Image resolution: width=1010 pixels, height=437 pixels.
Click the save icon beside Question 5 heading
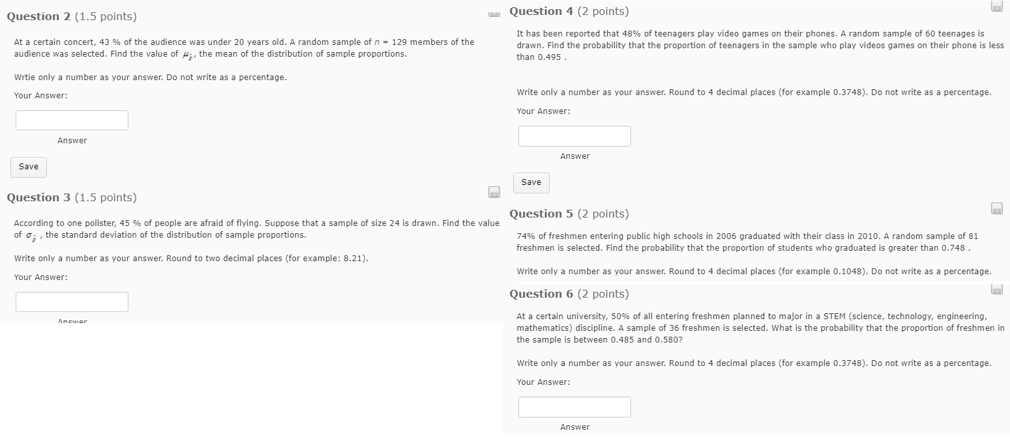(996, 208)
